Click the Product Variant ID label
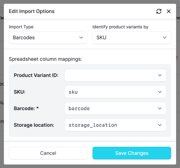180x168 pixels. click(36, 75)
